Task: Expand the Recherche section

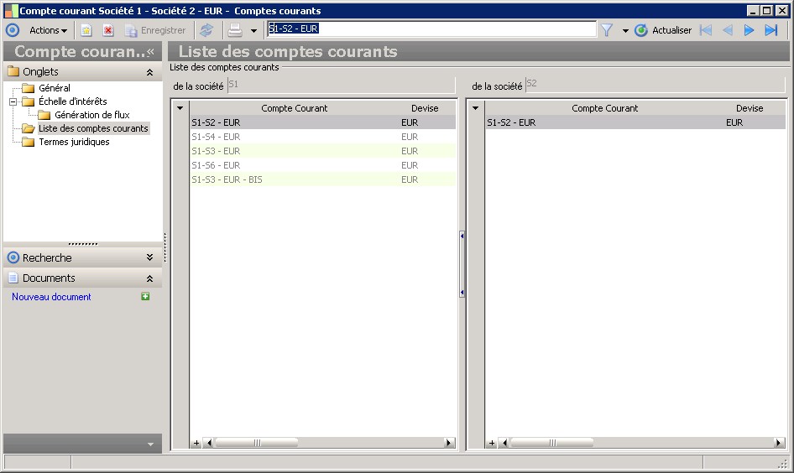Action: (x=150, y=257)
